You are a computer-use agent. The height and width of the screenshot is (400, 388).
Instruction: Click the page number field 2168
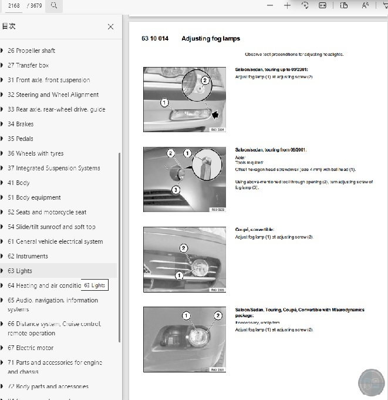14,6
